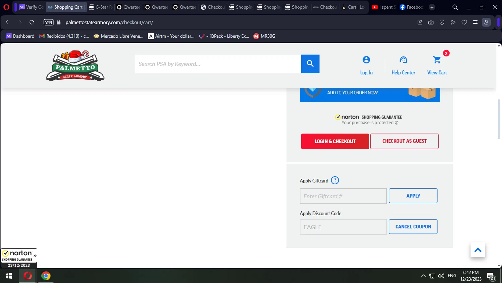Screen dimensions: 502x283
Task: Open the taskbar clock and date
Action: point(471,276)
